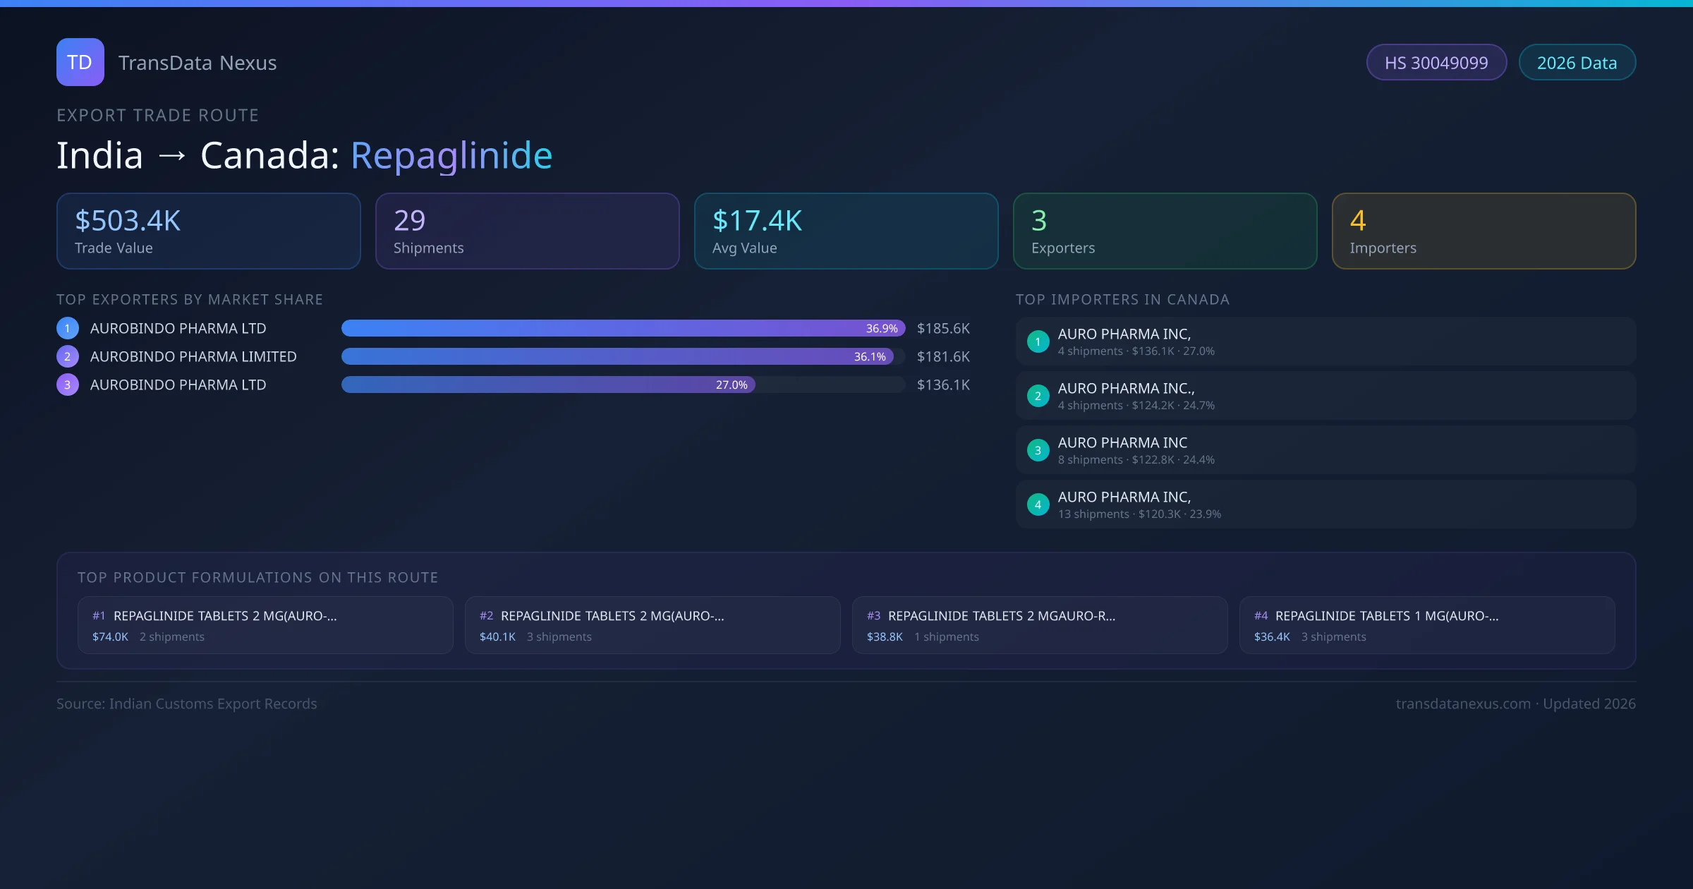Select the 29 Shipments stat card
The height and width of the screenshot is (889, 1693).
coord(527,231)
